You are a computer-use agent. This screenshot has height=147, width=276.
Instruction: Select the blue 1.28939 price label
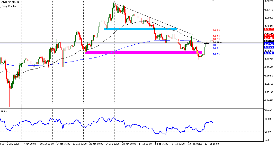(x=269, y=44)
